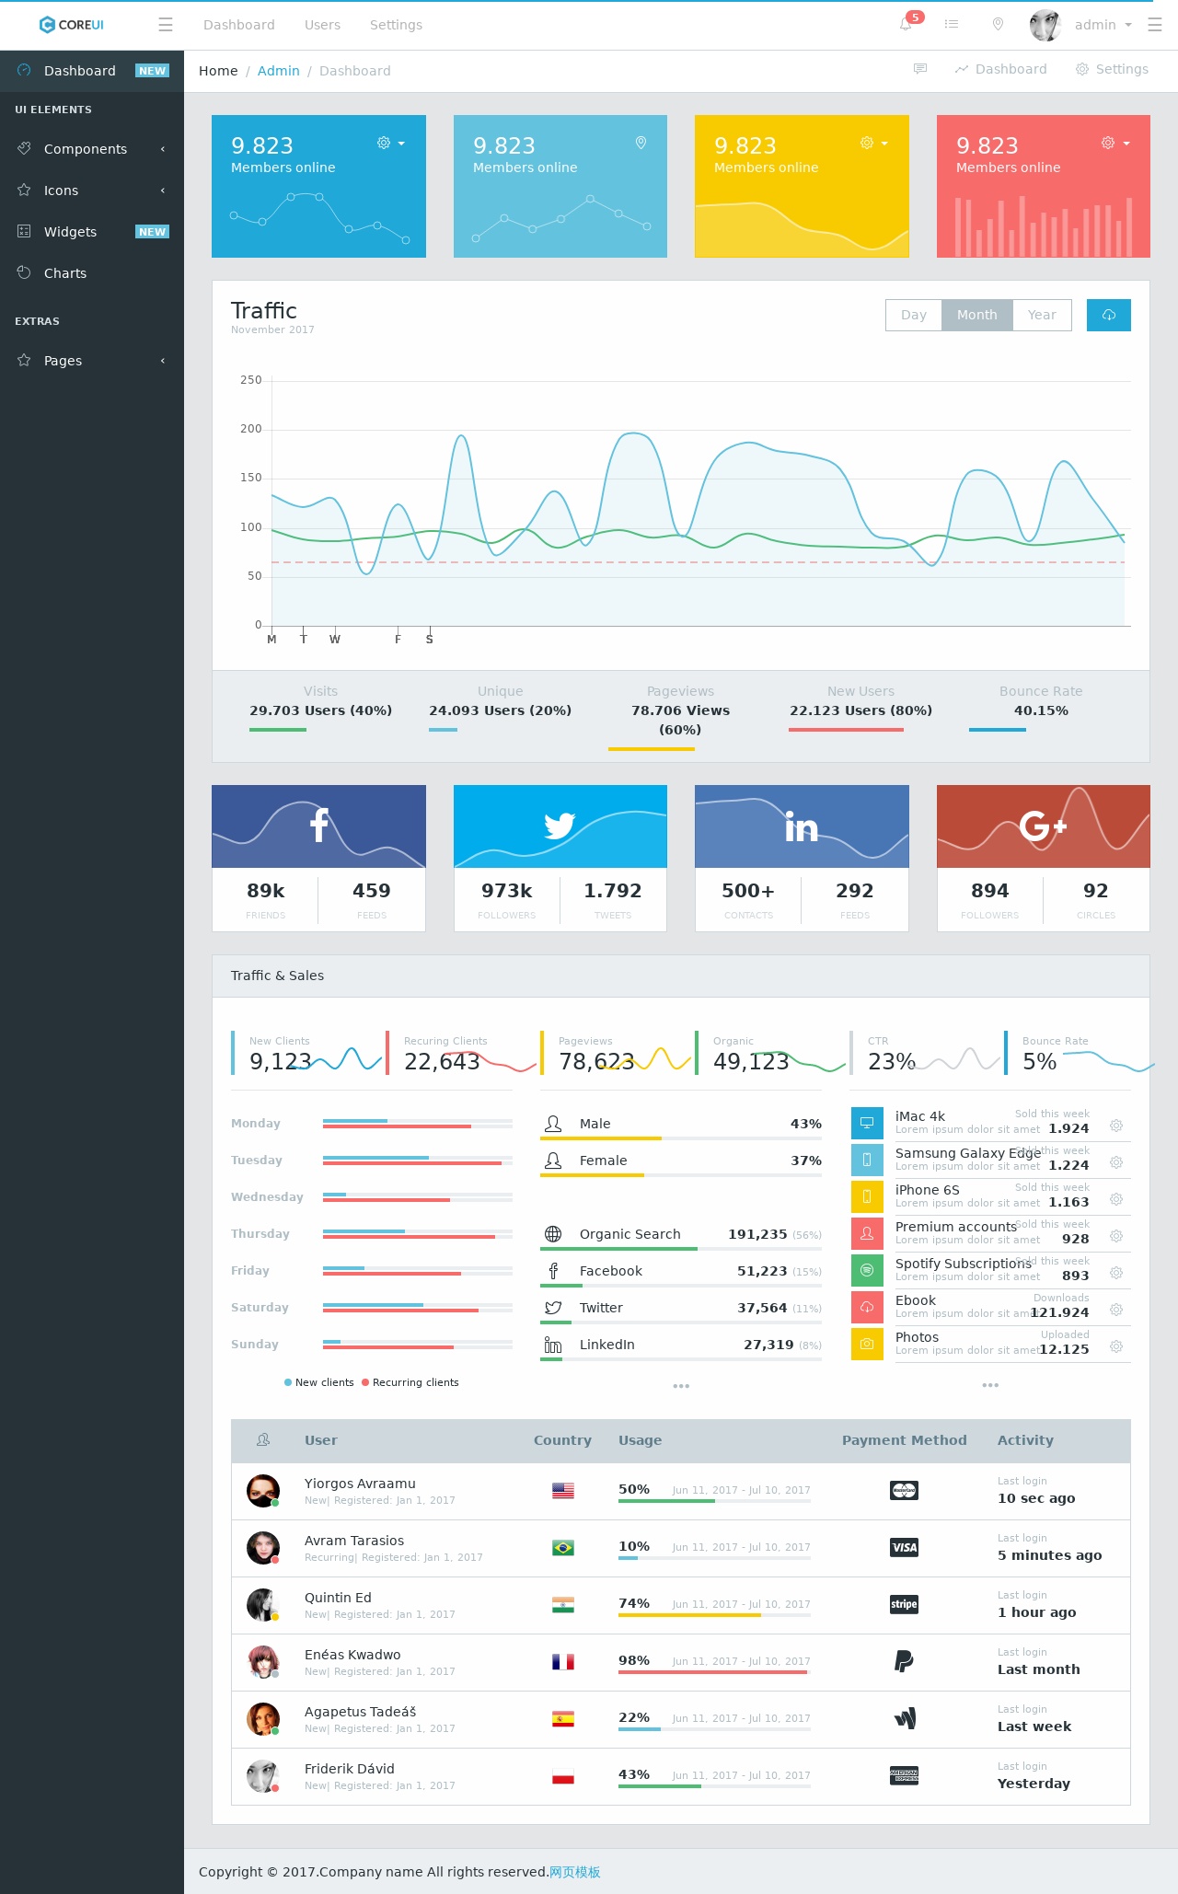This screenshot has height=1894, width=1178.
Task: Open the Users tab in top navbar
Action: 322,25
